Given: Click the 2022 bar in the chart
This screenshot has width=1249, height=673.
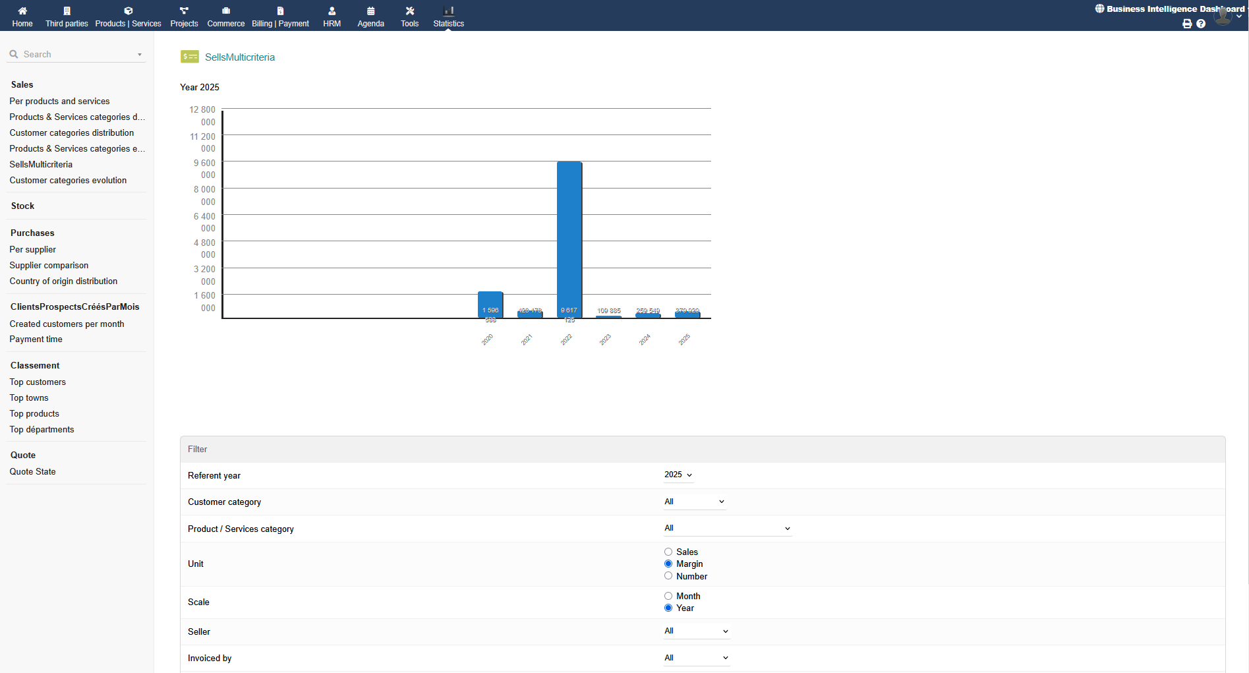Looking at the screenshot, I should coord(569,237).
